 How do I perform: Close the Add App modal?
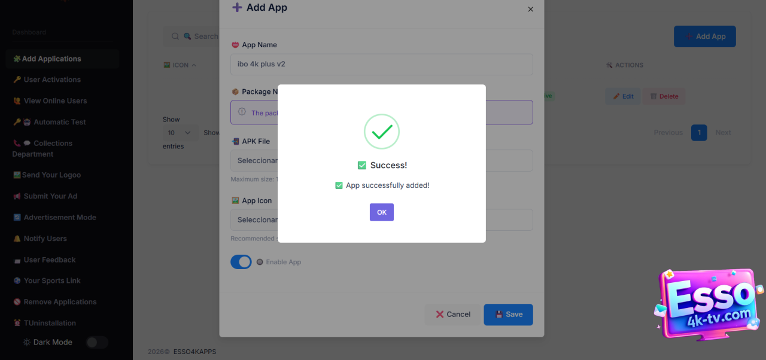[x=530, y=10]
